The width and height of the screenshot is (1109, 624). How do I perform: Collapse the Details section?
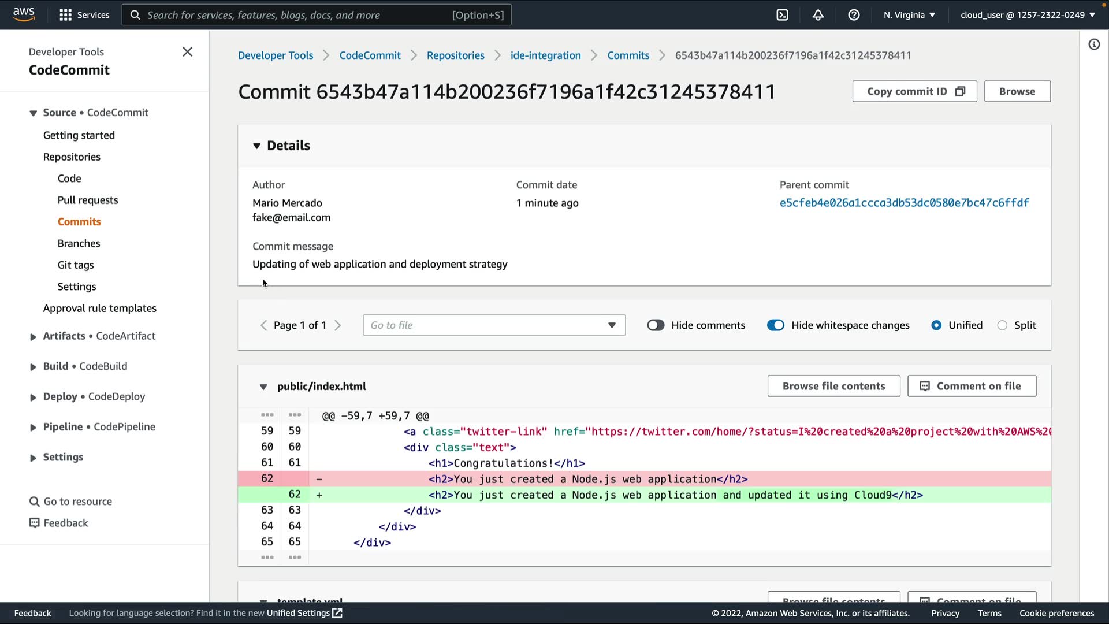[x=257, y=146]
